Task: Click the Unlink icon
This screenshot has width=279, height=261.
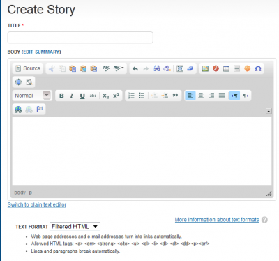Action: 29,110
